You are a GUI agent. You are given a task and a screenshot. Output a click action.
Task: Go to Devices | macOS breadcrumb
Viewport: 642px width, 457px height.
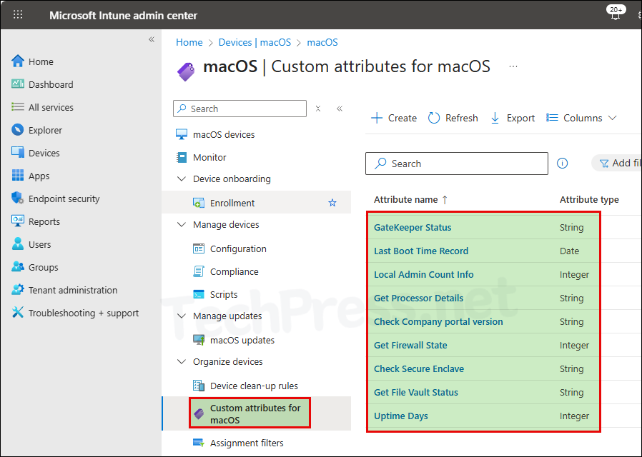coord(255,42)
